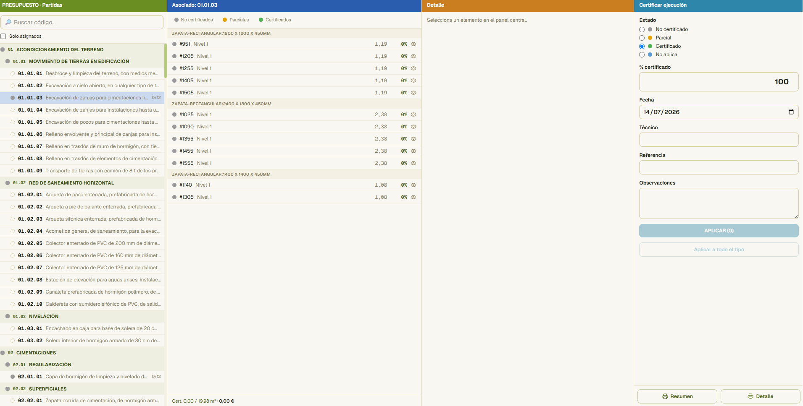
Task: Click eye icon next to #1140
Action: click(413, 185)
